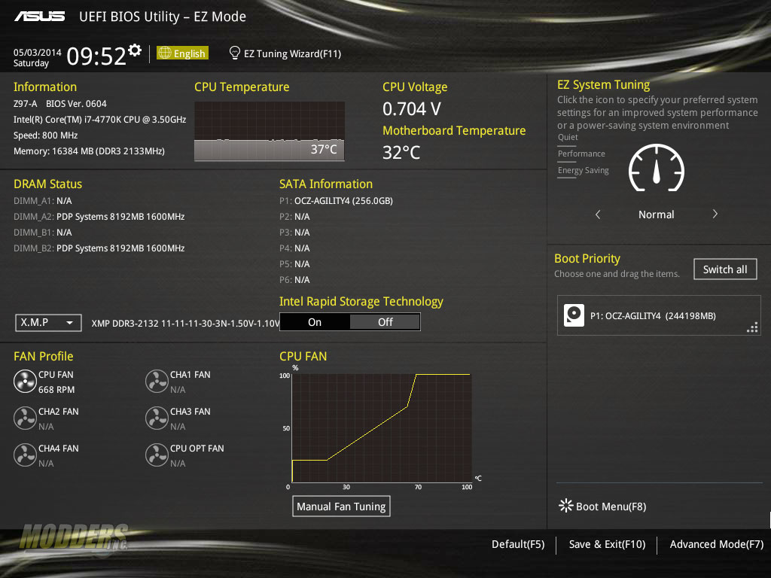This screenshot has width=771, height=578.
Task: Launch EZ Tuning Wizard(F11)
Action: tap(285, 53)
